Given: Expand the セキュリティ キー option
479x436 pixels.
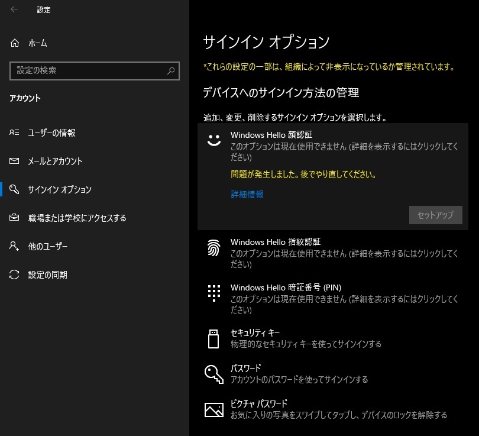Looking at the screenshot, I should 333,338.
